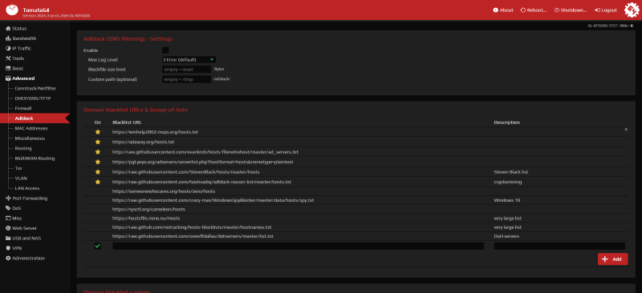
Task: Click the 'Windows 10' description cell
Action: 507,200
